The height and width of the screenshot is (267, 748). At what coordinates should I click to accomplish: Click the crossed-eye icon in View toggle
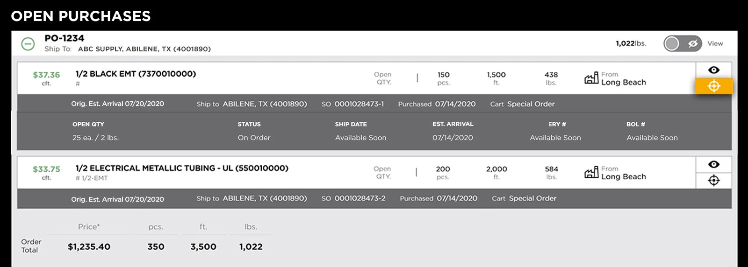693,44
